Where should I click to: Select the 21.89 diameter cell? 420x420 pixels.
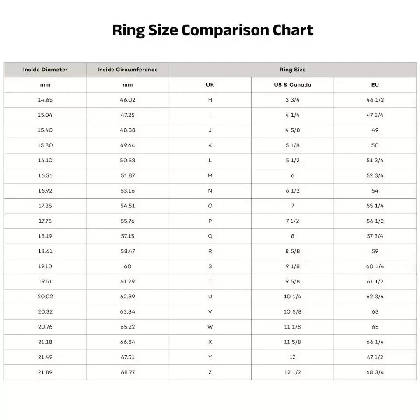[45, 372]
